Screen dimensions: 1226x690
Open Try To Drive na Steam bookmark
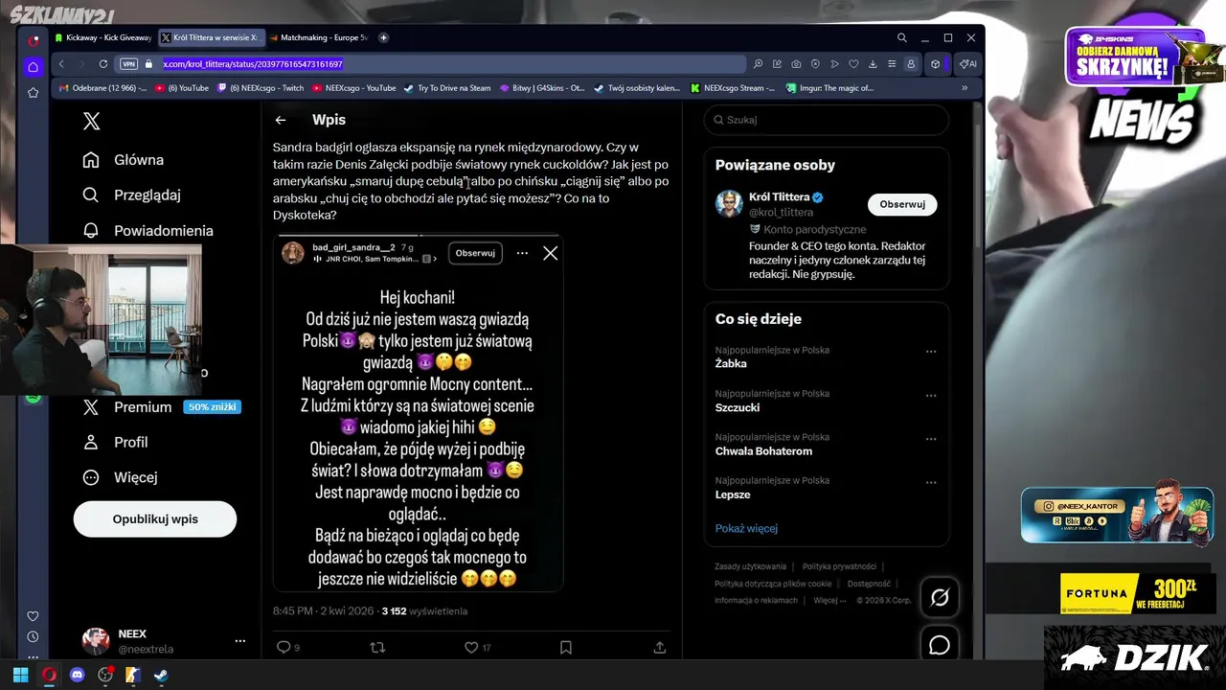point(447,88)
